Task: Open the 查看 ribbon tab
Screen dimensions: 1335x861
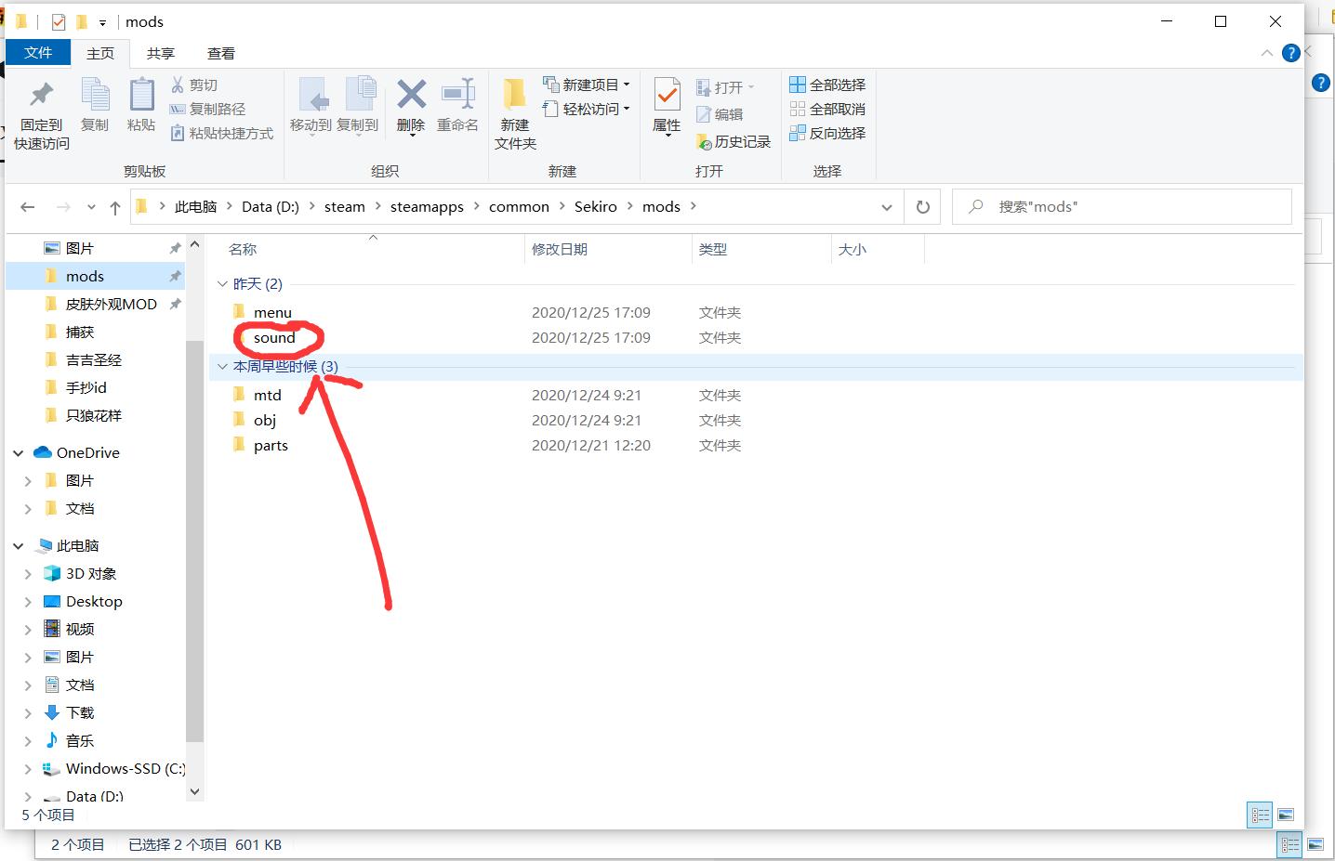Action: (x=221, y=53)
